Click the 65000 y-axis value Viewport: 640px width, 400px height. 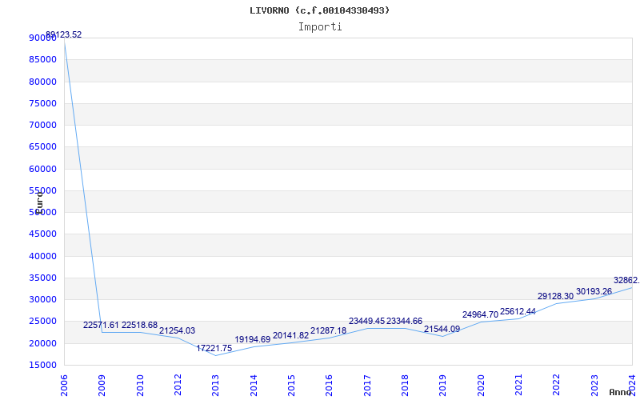[43, 147]
